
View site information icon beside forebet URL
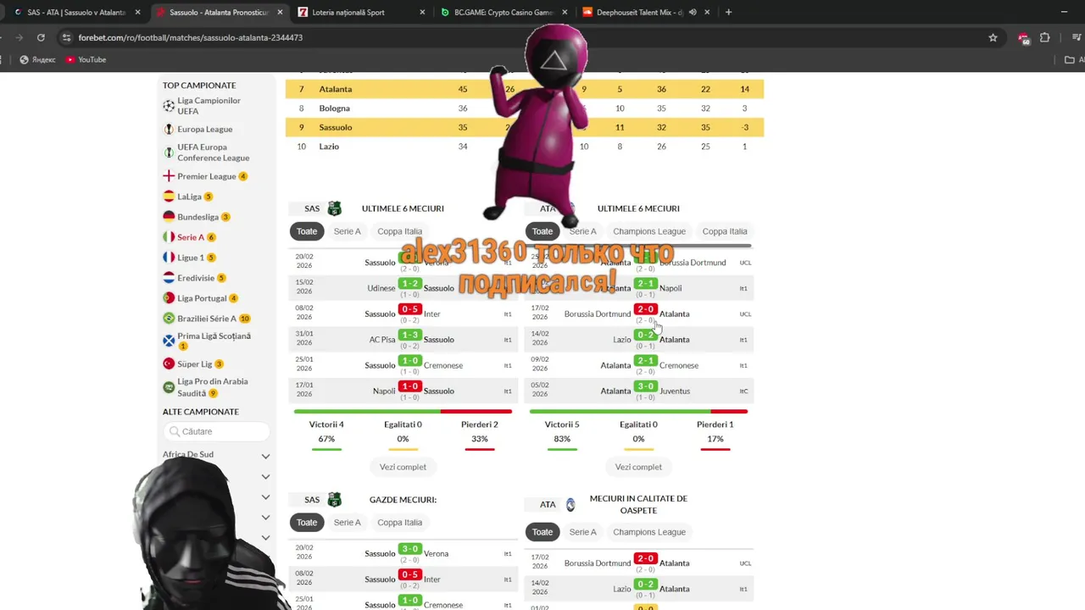point(66,37)
